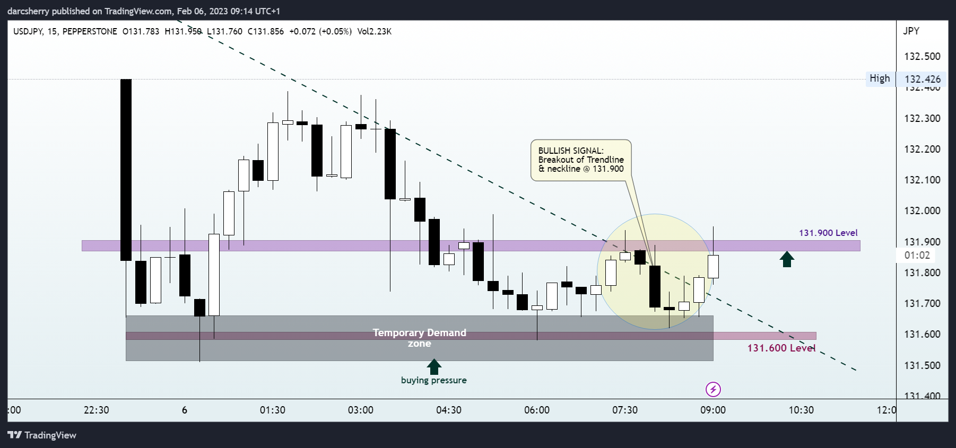The height and width of the screenshot is (448, 956).
Task: Click the green up arrow near 131.900 level
Action: (787, 259)
